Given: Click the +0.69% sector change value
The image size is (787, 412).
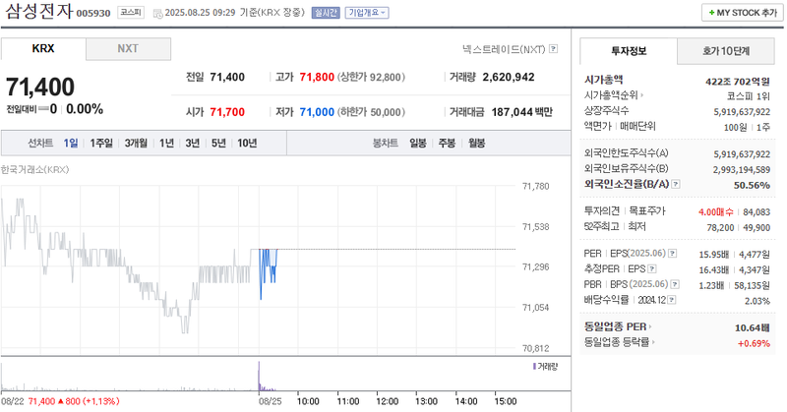Looking at the screenshot, I should [x=754, y=343].
